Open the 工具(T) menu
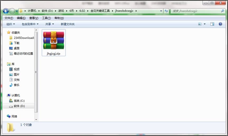 tap(46, 18)
